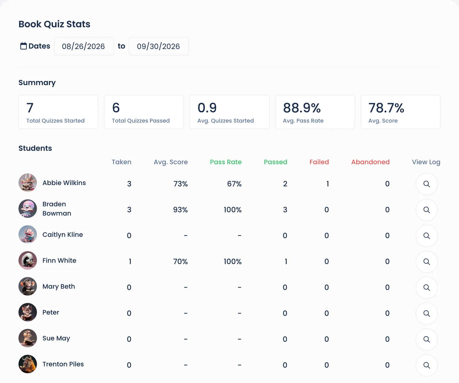The height and width of the screenshot is (383, 459).
Task: Sort by the Passed column header
Action: (x=275, y=162)
